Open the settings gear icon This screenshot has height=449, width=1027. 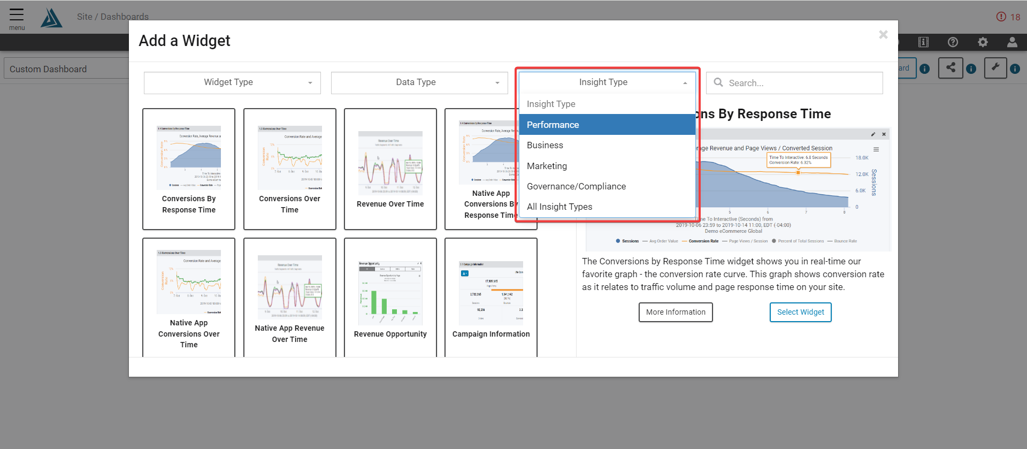[983, 42]
